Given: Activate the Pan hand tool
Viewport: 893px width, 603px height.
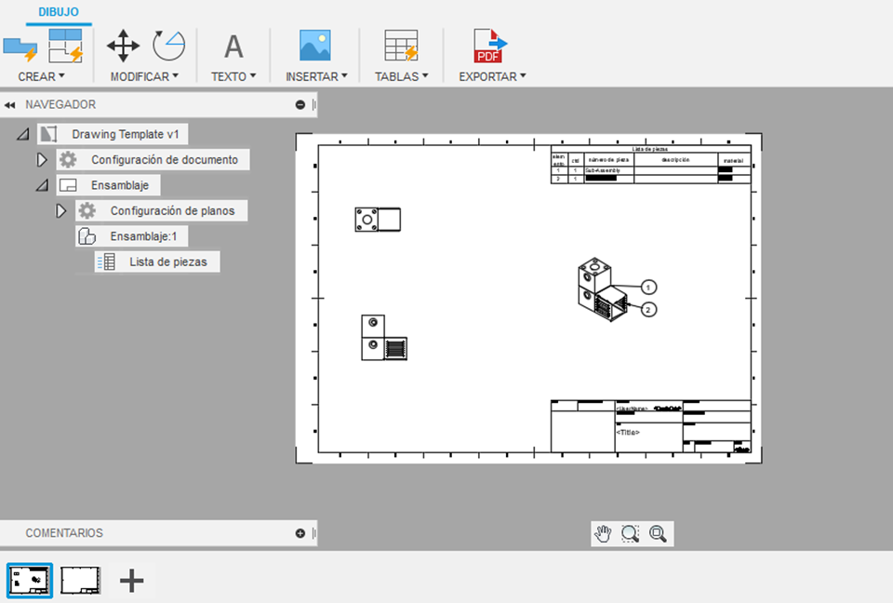Looking at the screenshot, I should click(x=603, y=534).
